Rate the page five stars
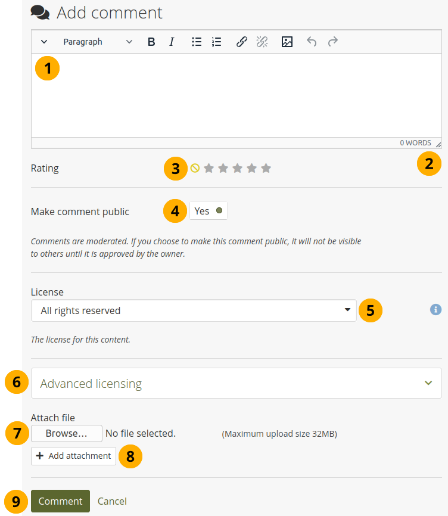The width and height of the screenshot is (448, 516). coord(266,168)
